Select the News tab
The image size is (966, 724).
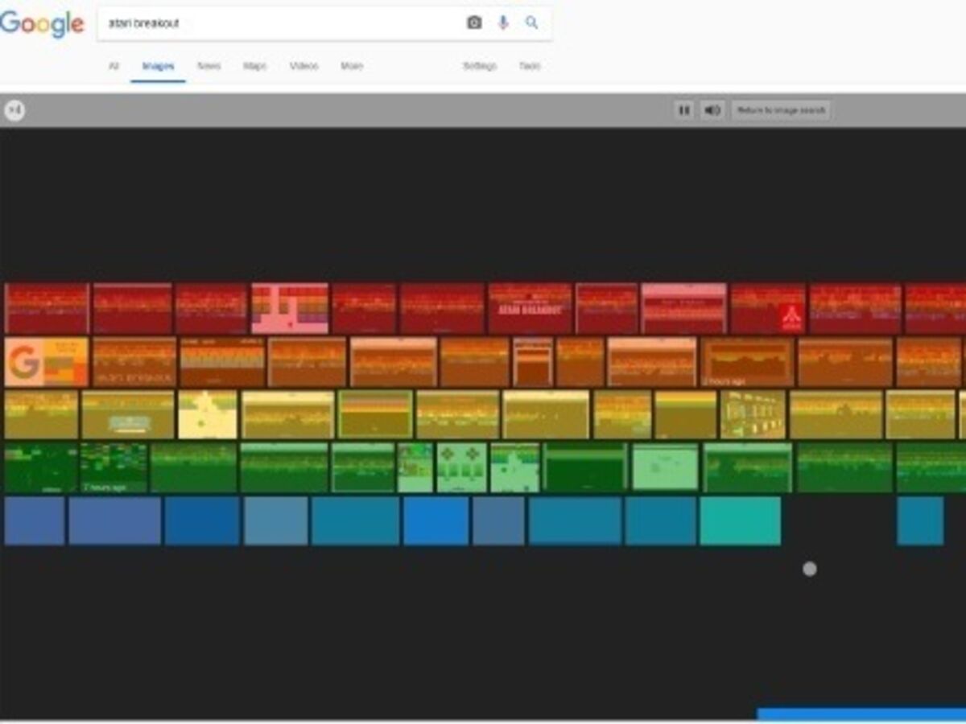(208, 66)
